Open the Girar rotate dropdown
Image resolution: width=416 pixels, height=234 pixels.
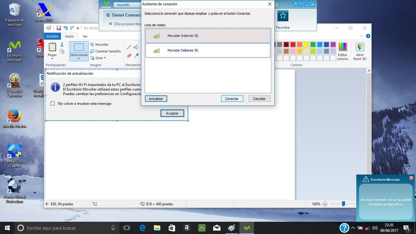[99, 58]
